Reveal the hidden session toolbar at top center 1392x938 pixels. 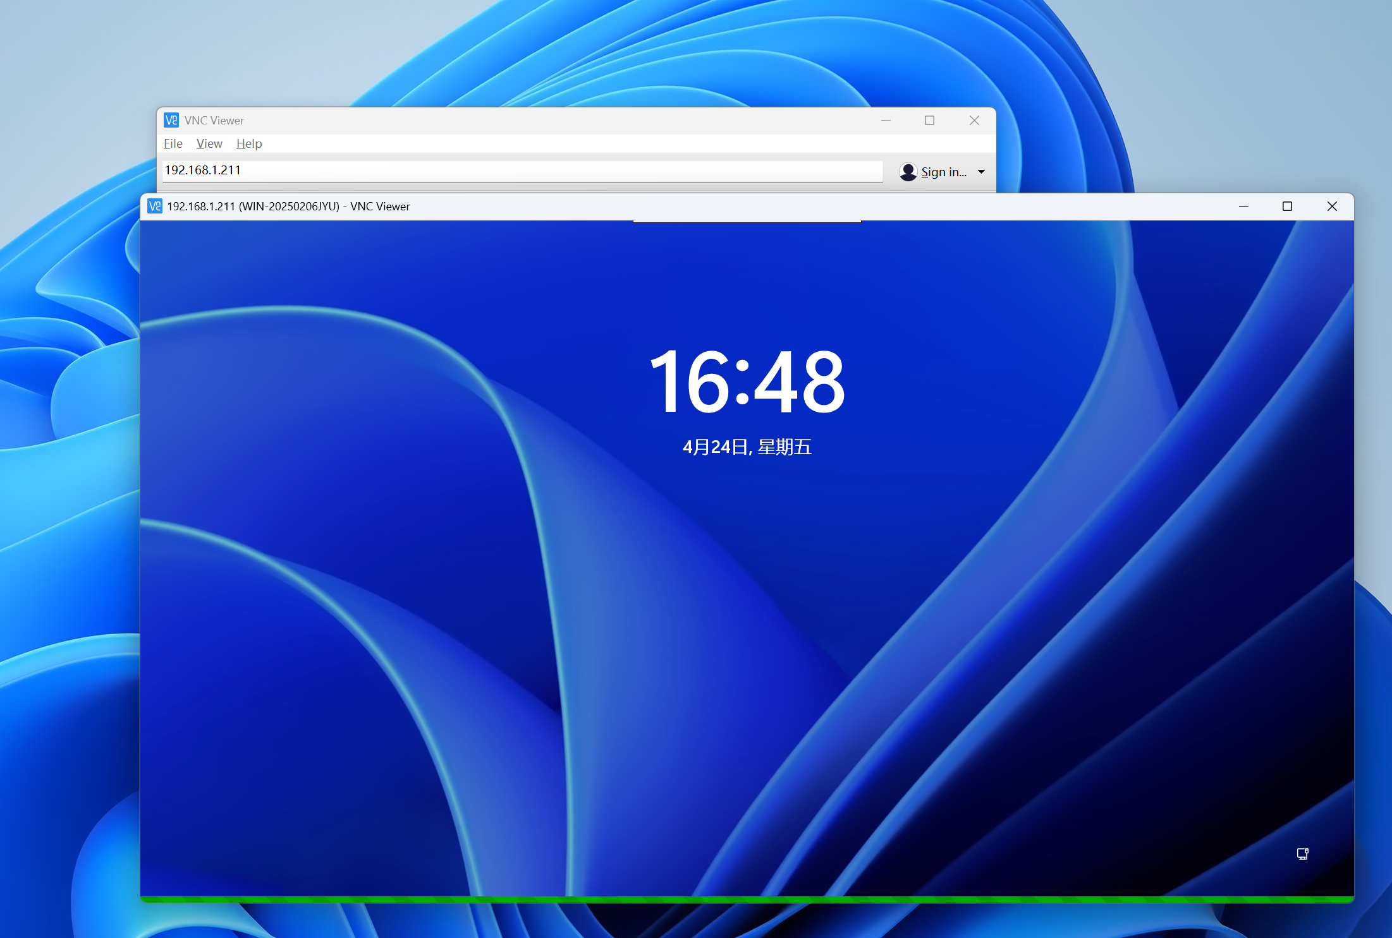[747, 221]
